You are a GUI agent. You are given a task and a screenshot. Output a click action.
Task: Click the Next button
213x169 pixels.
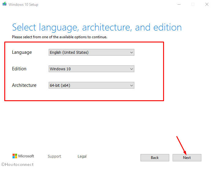coord(187,158)
